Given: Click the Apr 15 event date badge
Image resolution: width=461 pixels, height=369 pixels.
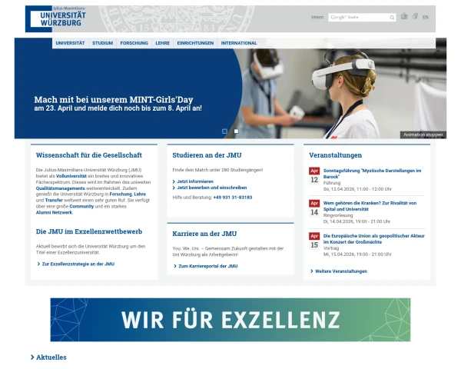Looking at the screenshot, I should [314, 241].
